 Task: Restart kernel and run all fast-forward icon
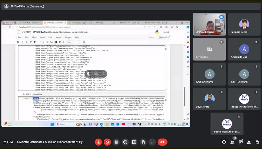pyautogui.click(x=63, y=42)
